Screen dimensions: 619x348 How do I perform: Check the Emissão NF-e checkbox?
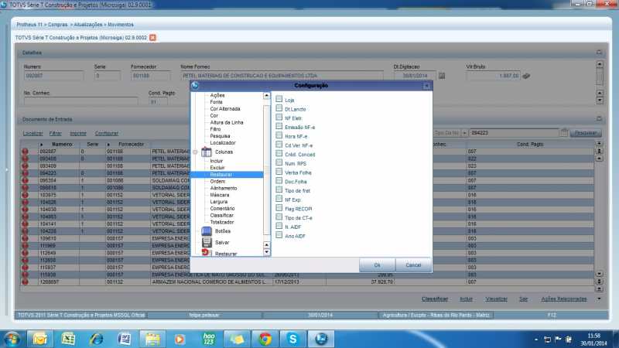(279, 126)
